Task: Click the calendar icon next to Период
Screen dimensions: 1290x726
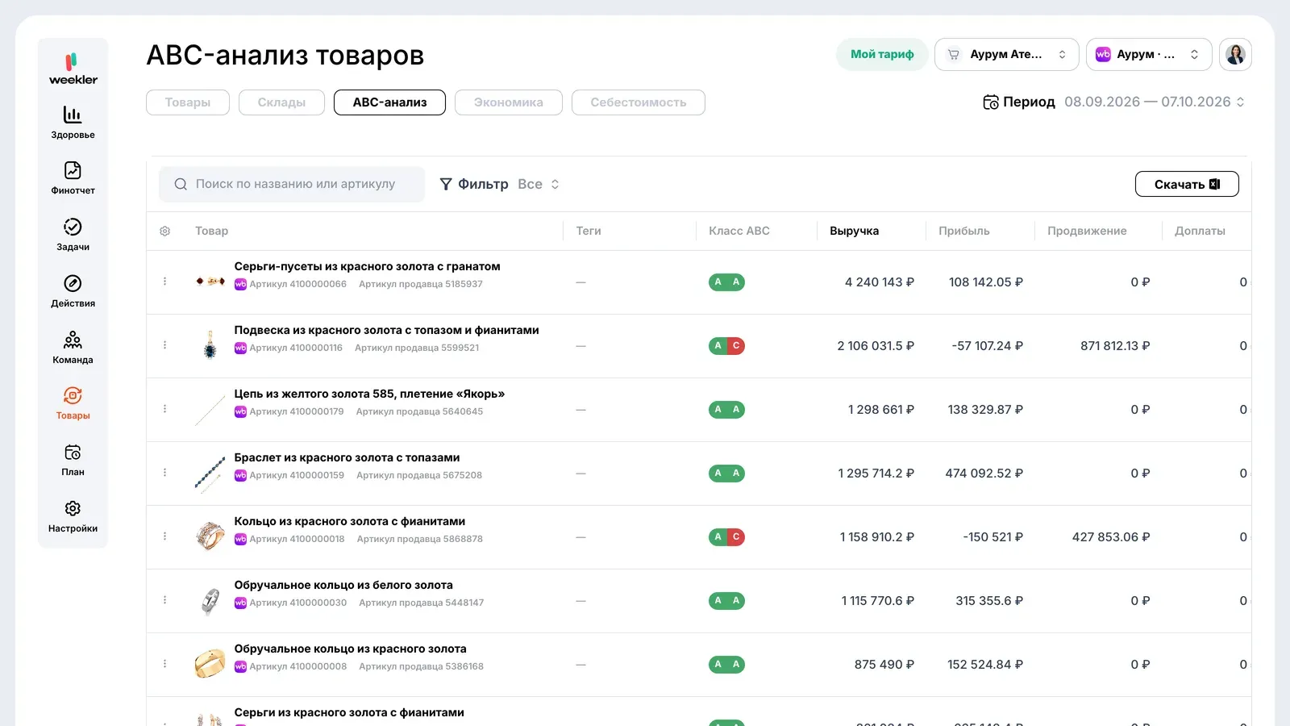Action: [x=991, y=102]
